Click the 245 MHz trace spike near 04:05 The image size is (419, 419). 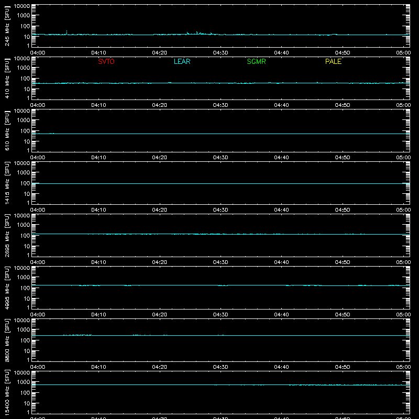click(67, 32)
